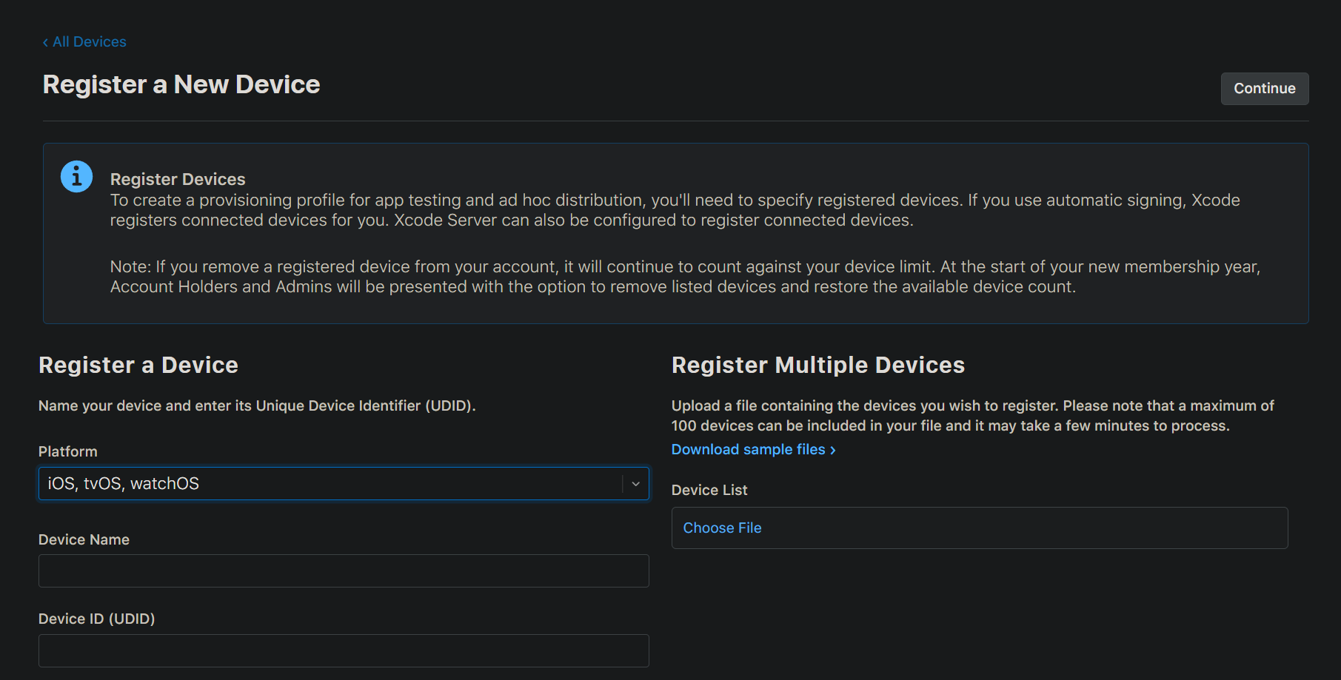Click the upload file description text
Screen dimensions: 1341x680
click(x=972, y=416)
